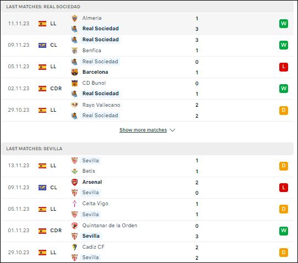
Task: Open the Quintanar de la Orden team link
Action: (110, 226)
